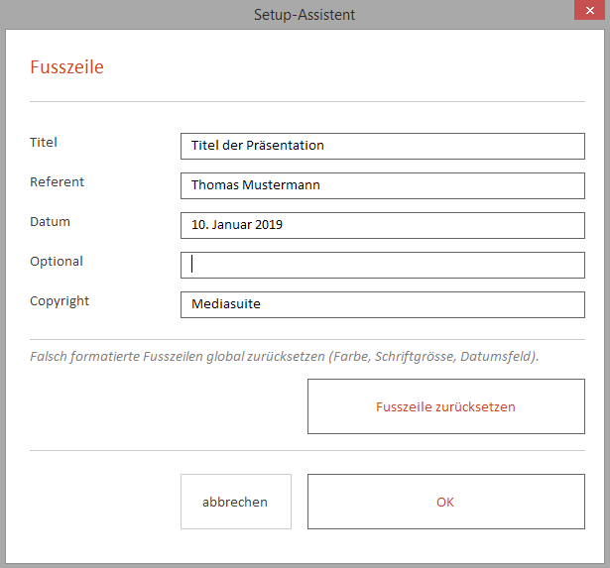Click the Setup-Assistent title bar text
610x568 pixels.
[305, 15]
